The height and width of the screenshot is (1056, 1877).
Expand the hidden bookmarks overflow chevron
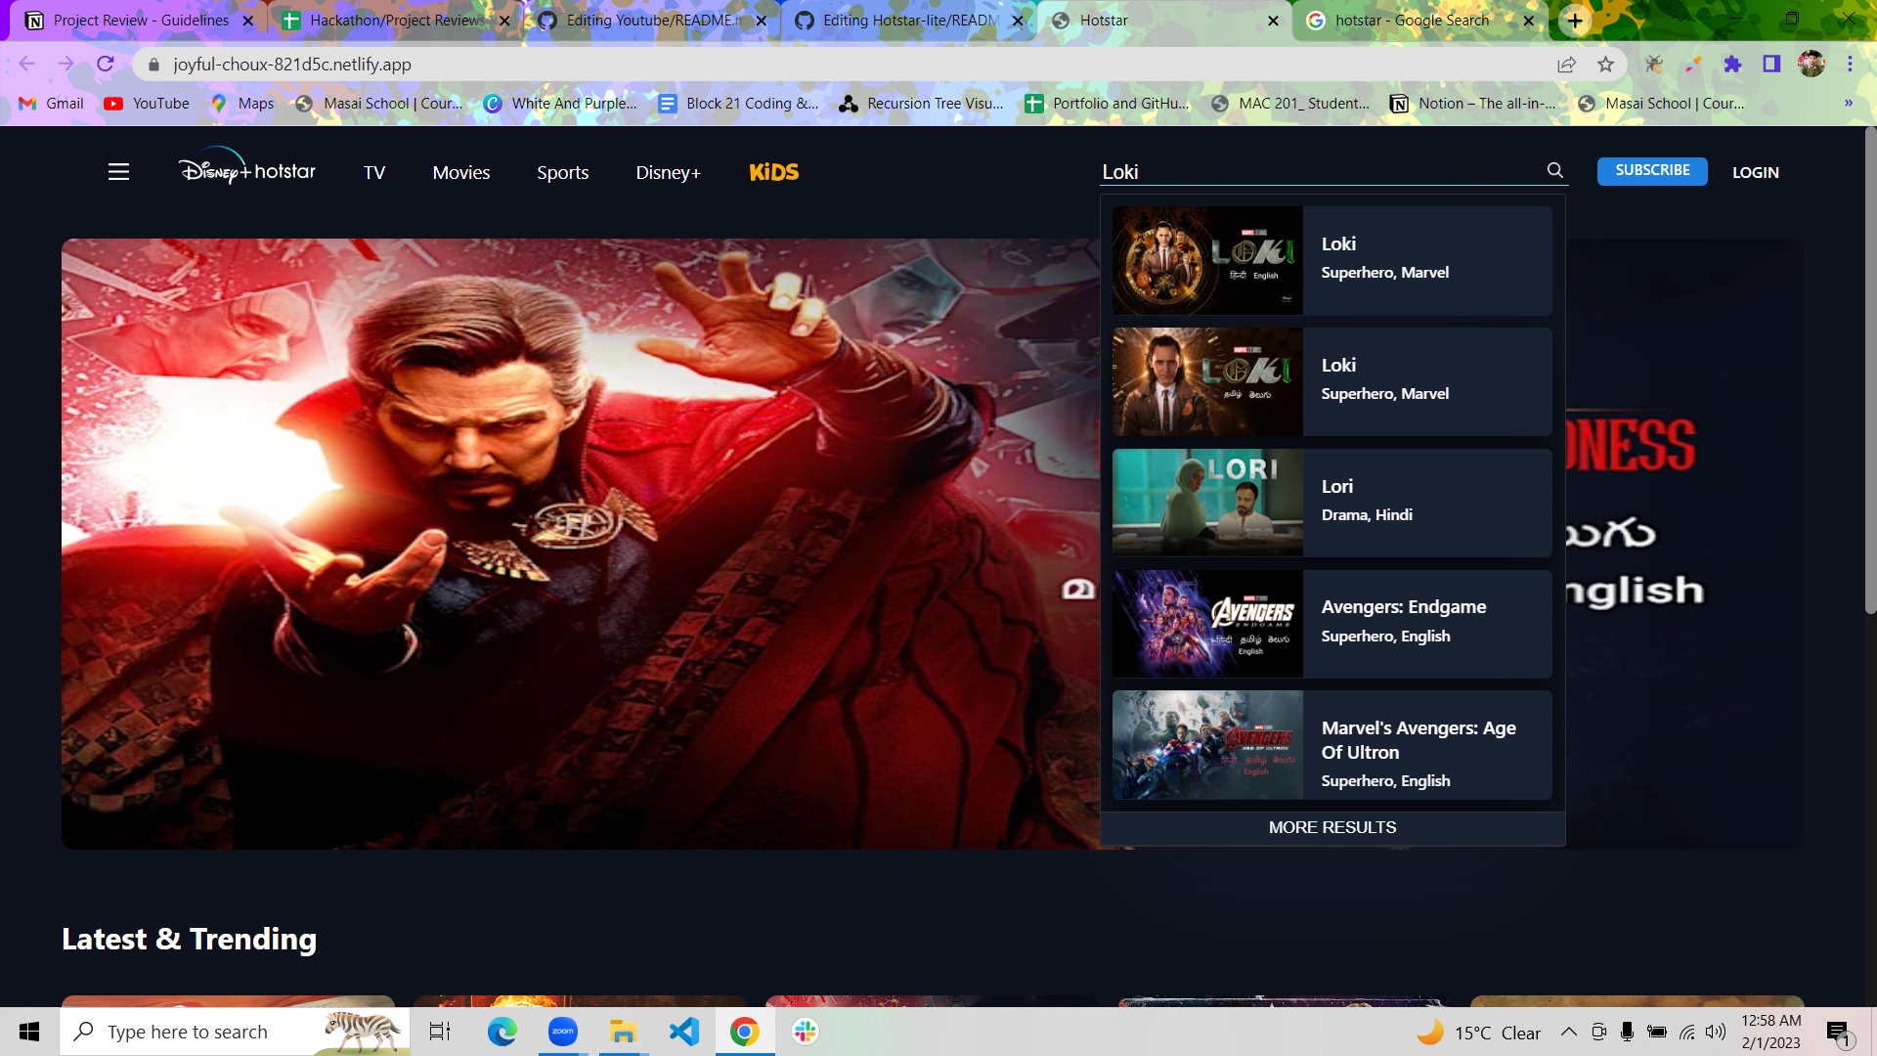1848,103
